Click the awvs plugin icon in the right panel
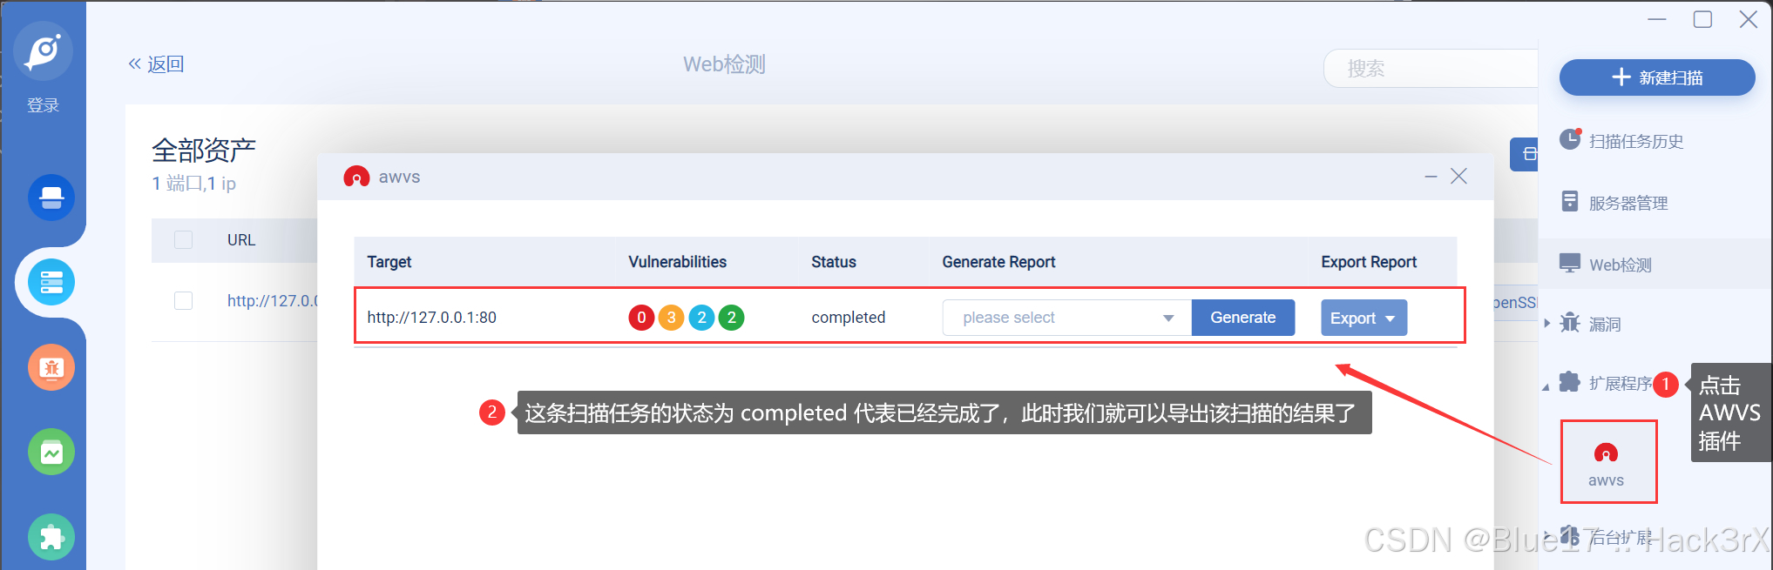Image resolution: width=1773 pixels, height=570 pixels. pos(1606,453)
